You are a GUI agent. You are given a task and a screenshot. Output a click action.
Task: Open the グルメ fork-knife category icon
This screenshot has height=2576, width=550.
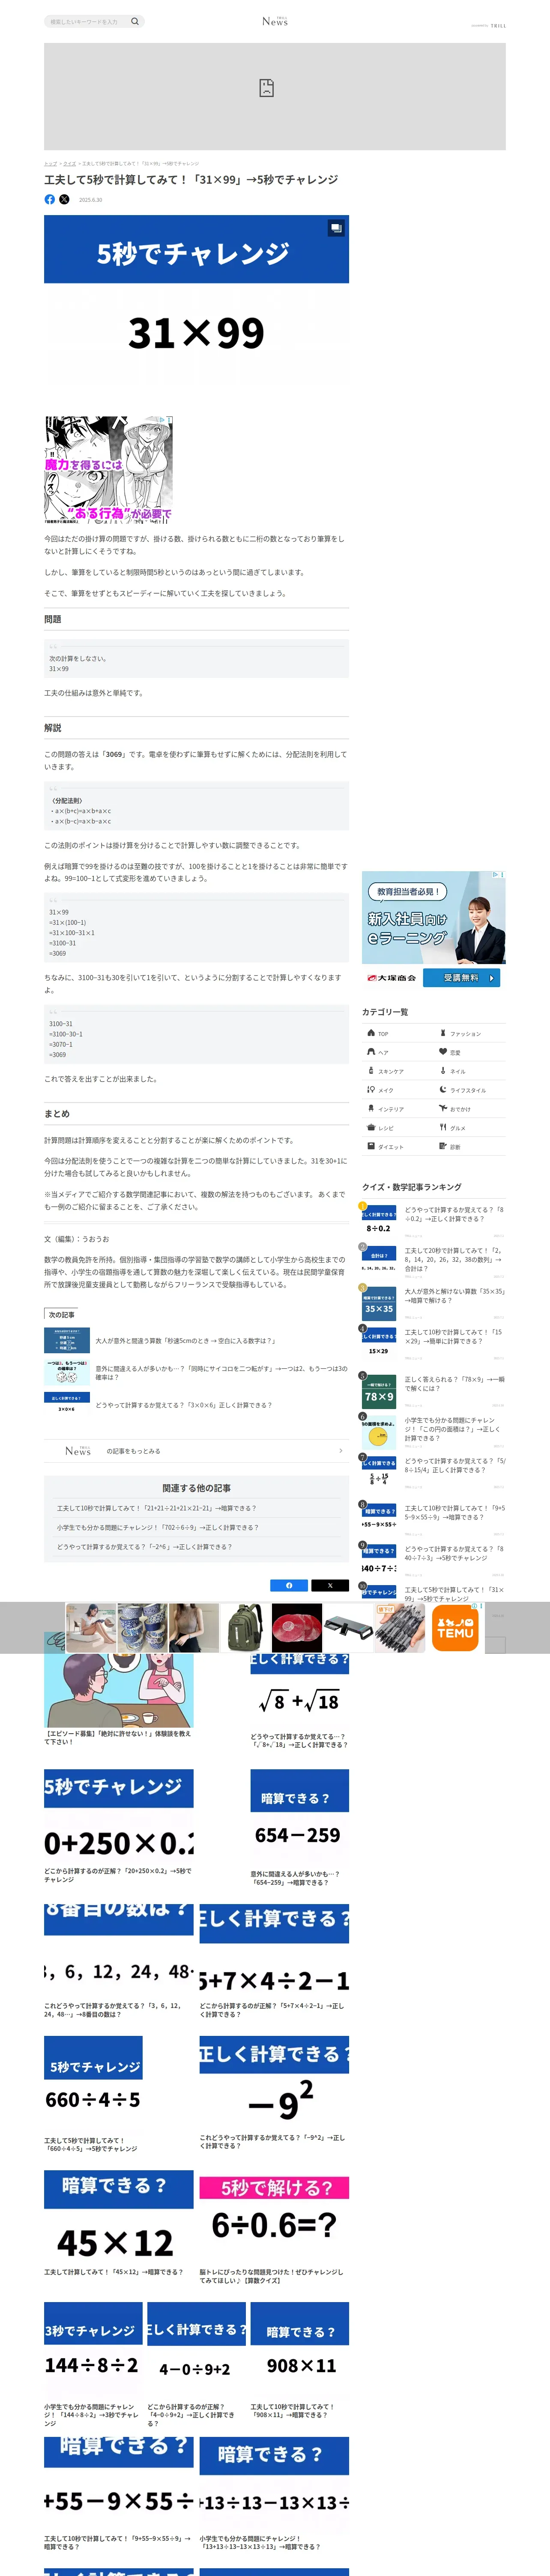[443, 1127]
